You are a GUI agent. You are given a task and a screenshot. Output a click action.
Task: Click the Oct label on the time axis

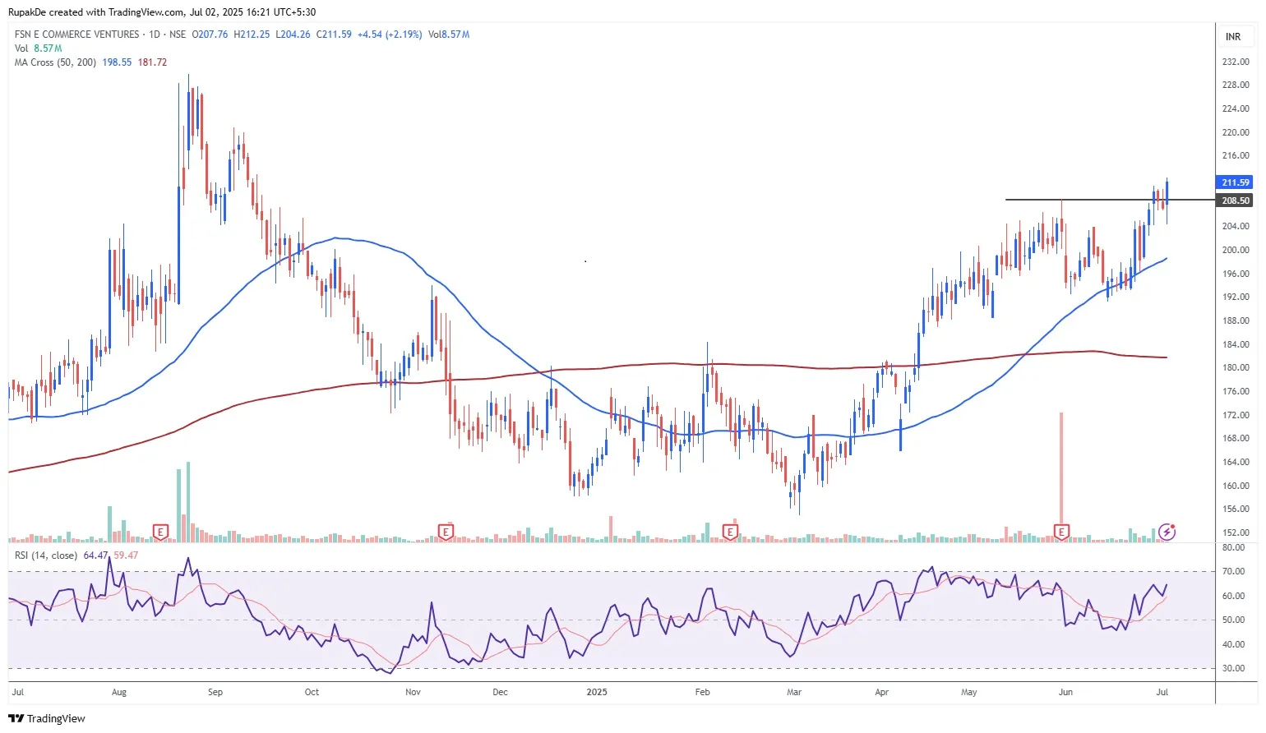point(312,692)
